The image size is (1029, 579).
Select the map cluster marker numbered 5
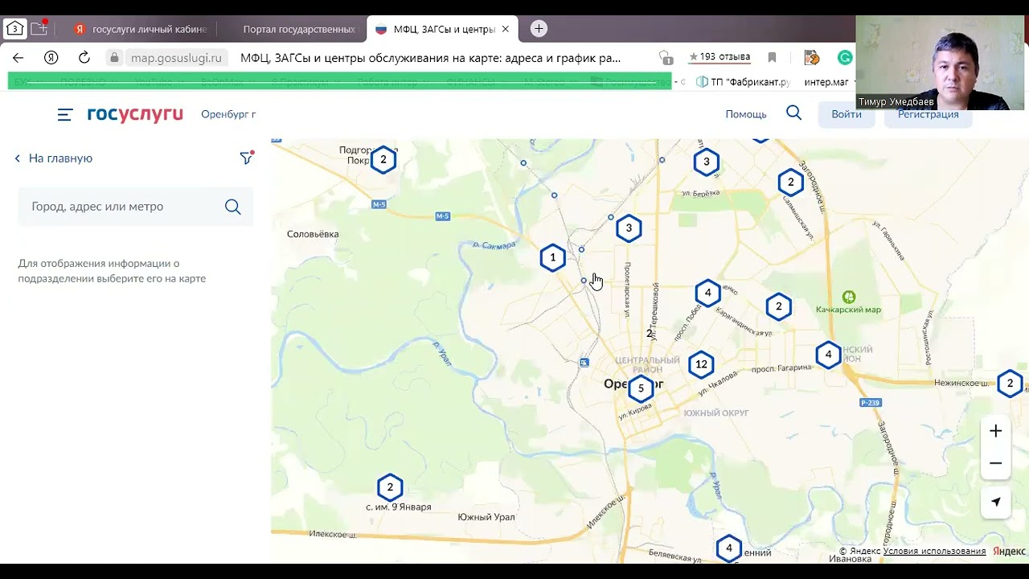tap(641, 388)
